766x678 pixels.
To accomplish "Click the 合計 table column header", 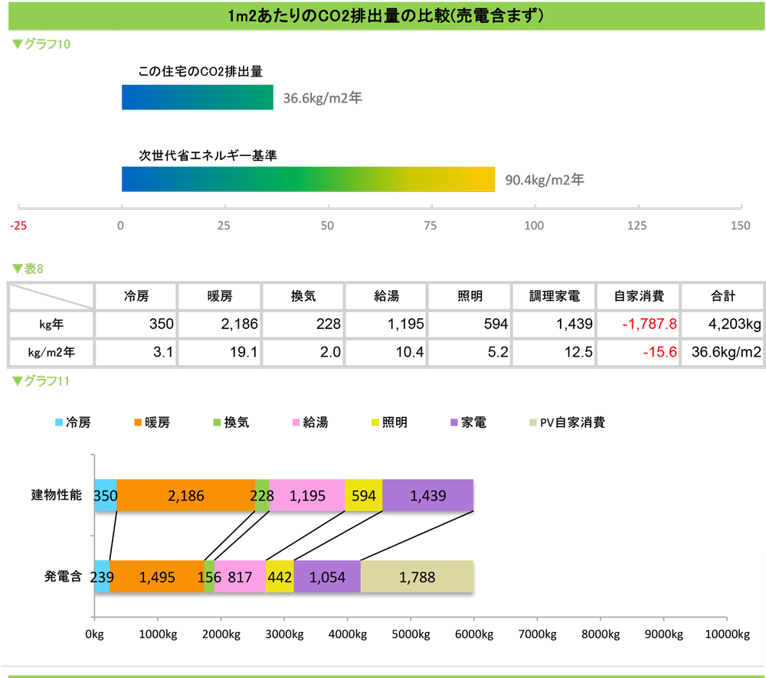I will tap(723, 296).
